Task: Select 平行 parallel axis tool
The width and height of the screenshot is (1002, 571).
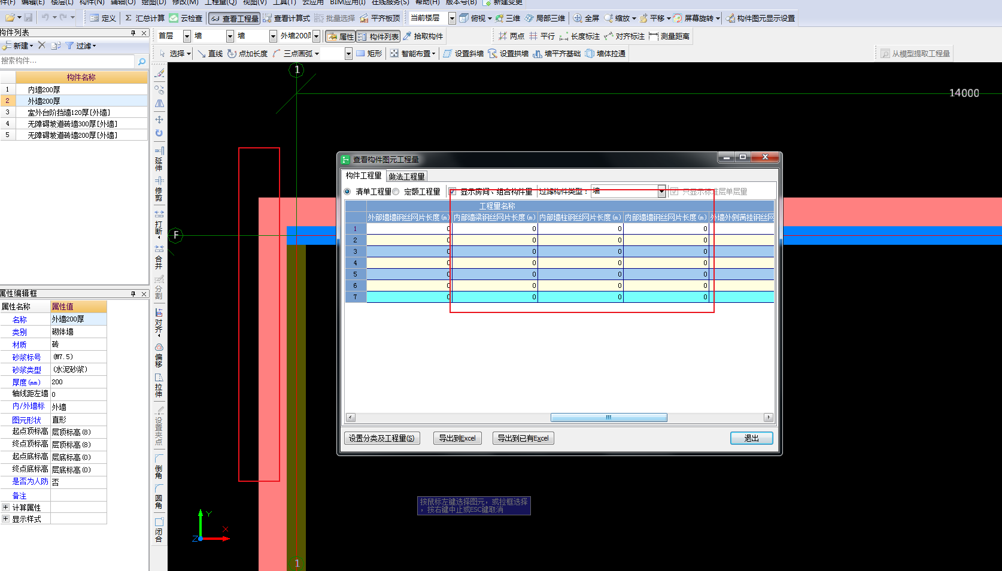Action: click(542, 36)
